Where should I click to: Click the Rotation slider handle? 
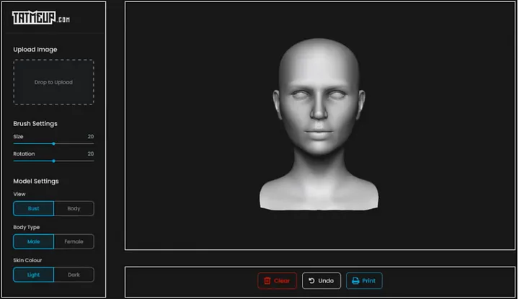coord(53,161)
